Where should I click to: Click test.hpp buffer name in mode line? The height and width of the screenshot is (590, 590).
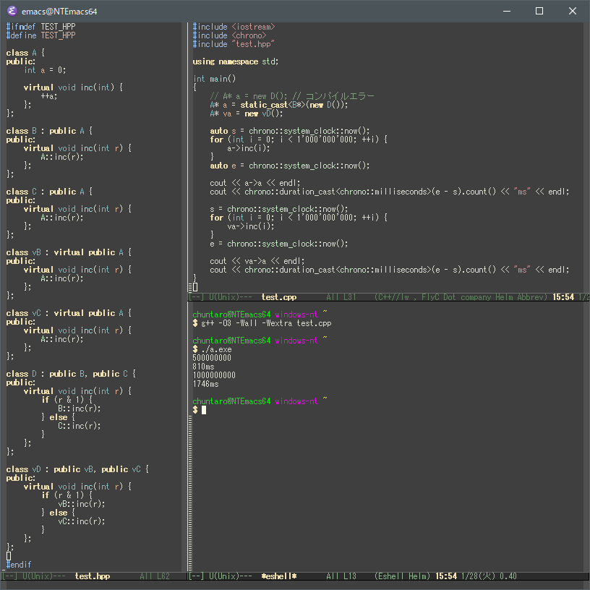[93, 576]
